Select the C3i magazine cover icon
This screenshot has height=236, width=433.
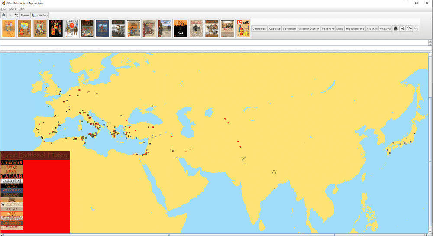(x=243, y=29)
